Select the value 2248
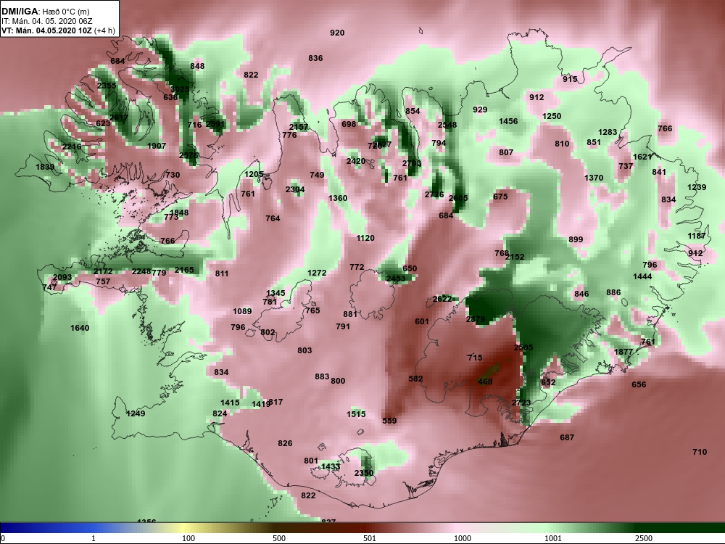This screenshot has height=544, width=725. [x=141, y=271]
